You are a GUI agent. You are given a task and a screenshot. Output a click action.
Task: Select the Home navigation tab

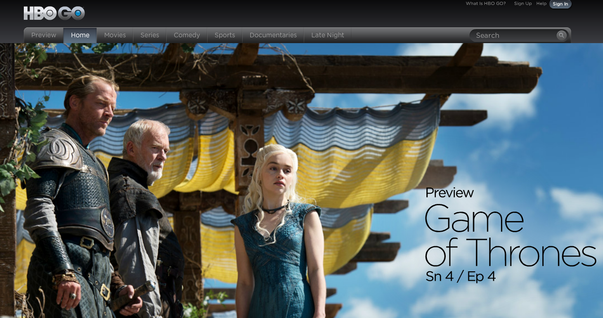(80, 35)
